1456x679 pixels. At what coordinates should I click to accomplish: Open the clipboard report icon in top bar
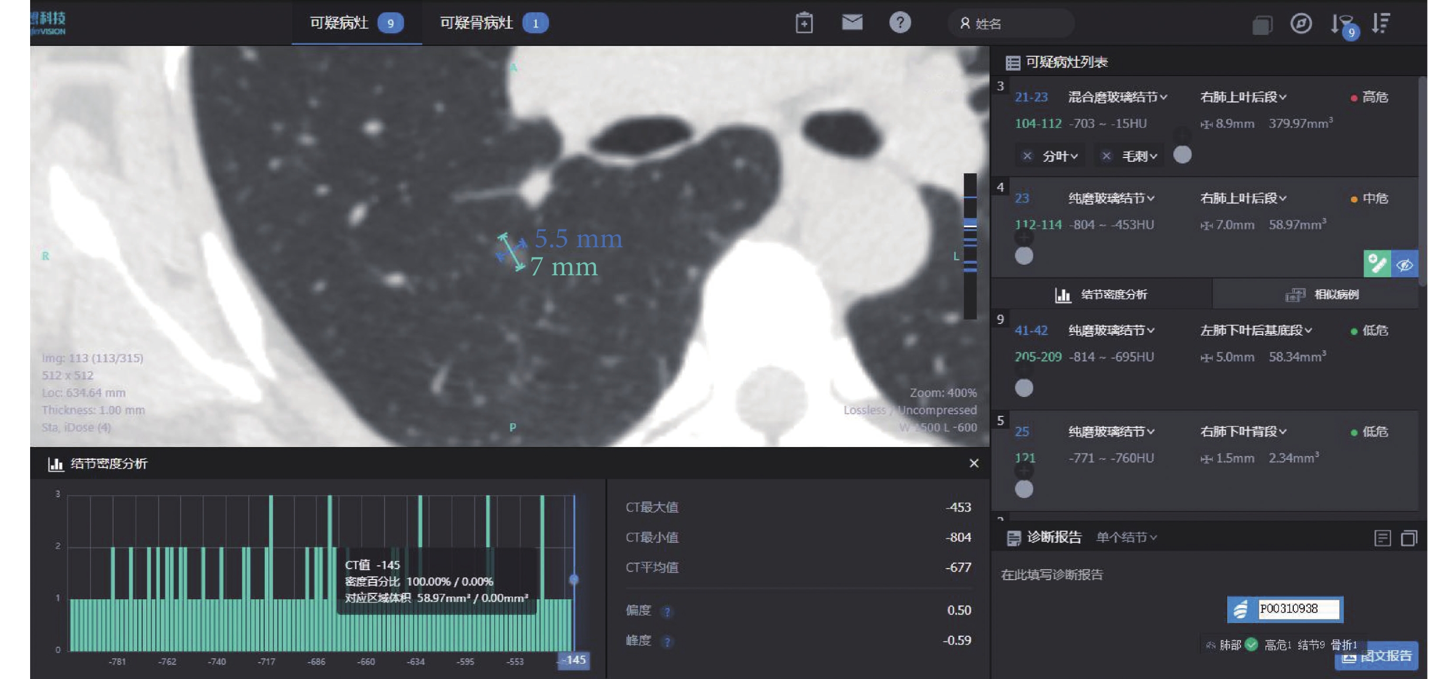804,23
